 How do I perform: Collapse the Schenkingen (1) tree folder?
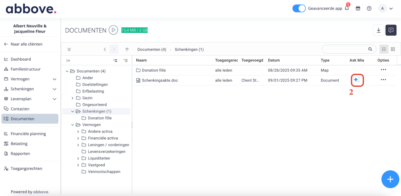point(73,111)
